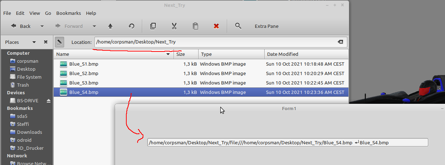Reload the current folder view

coord(132,26)
